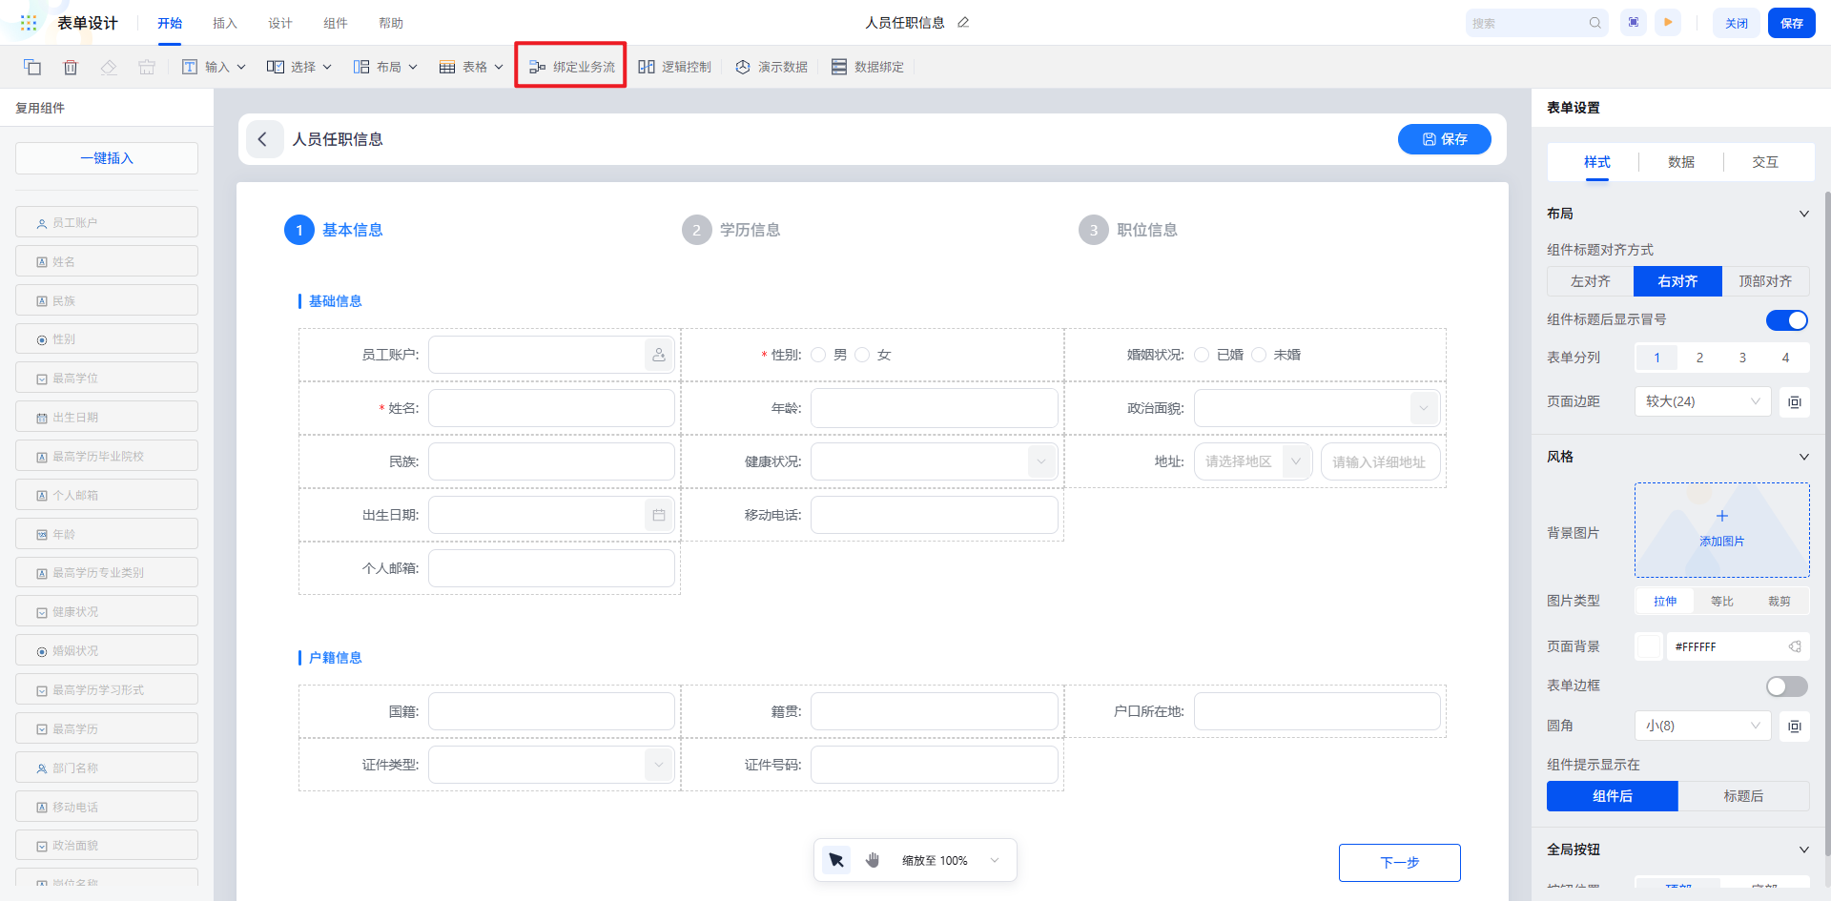Click the copy icon in the toolbar
This screenshot has height=901, width=1831.
[x=32, y=67]
